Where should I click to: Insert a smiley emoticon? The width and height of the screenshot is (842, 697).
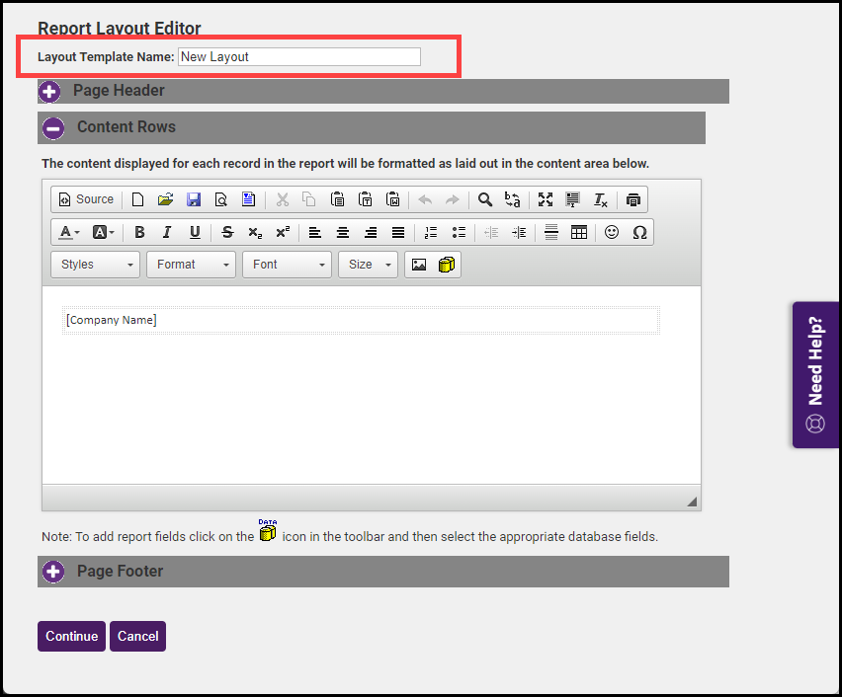[x=611, y=232]
